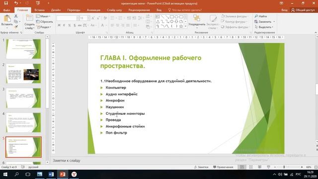Click the Undo arrow icon
Image resolution: width=318 pixels, height=179 pixels.
pos(16,3)
